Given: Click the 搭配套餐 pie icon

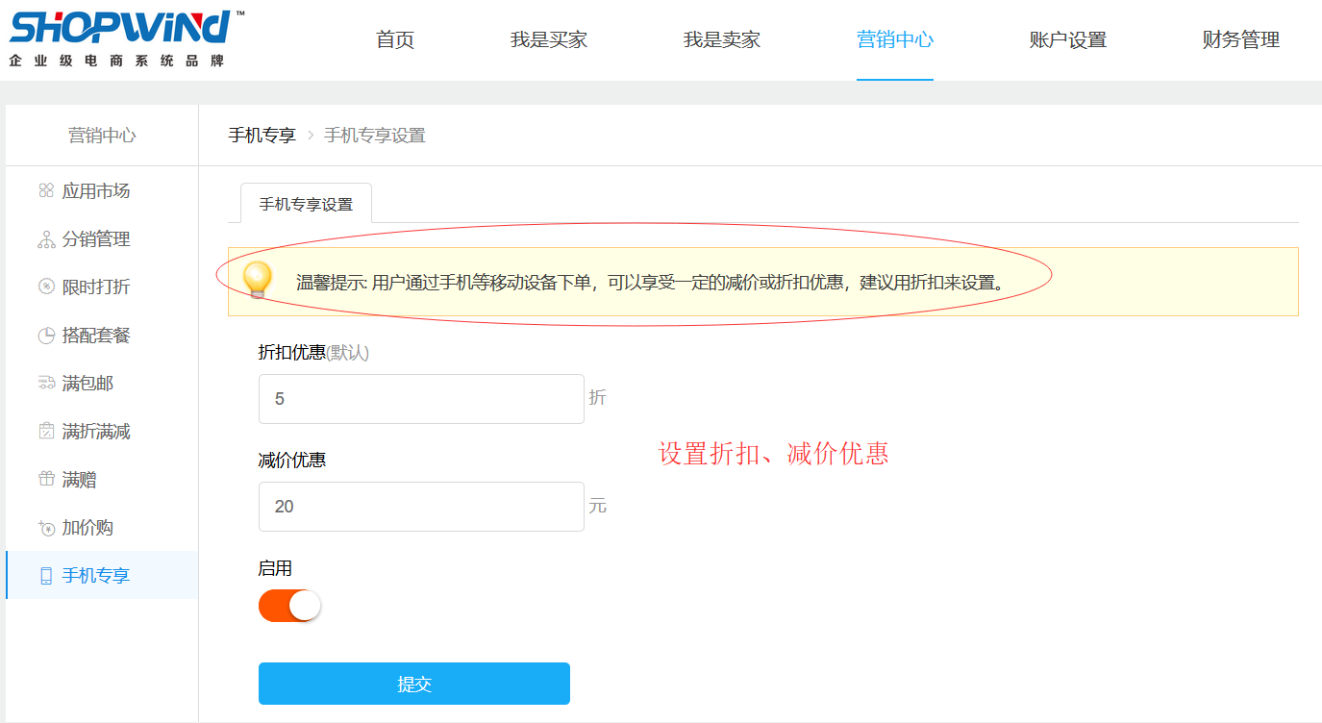Looking at the screenshot, I should [x=46, y=336].
